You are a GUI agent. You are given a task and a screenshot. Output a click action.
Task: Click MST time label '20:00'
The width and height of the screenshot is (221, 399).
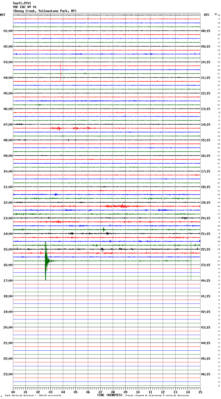pos(8,327)
